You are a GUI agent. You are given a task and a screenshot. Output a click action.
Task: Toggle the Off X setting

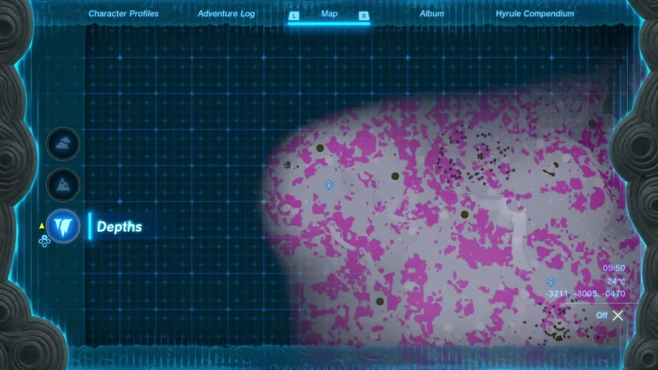pyautogui.click(x=610, y=315)
